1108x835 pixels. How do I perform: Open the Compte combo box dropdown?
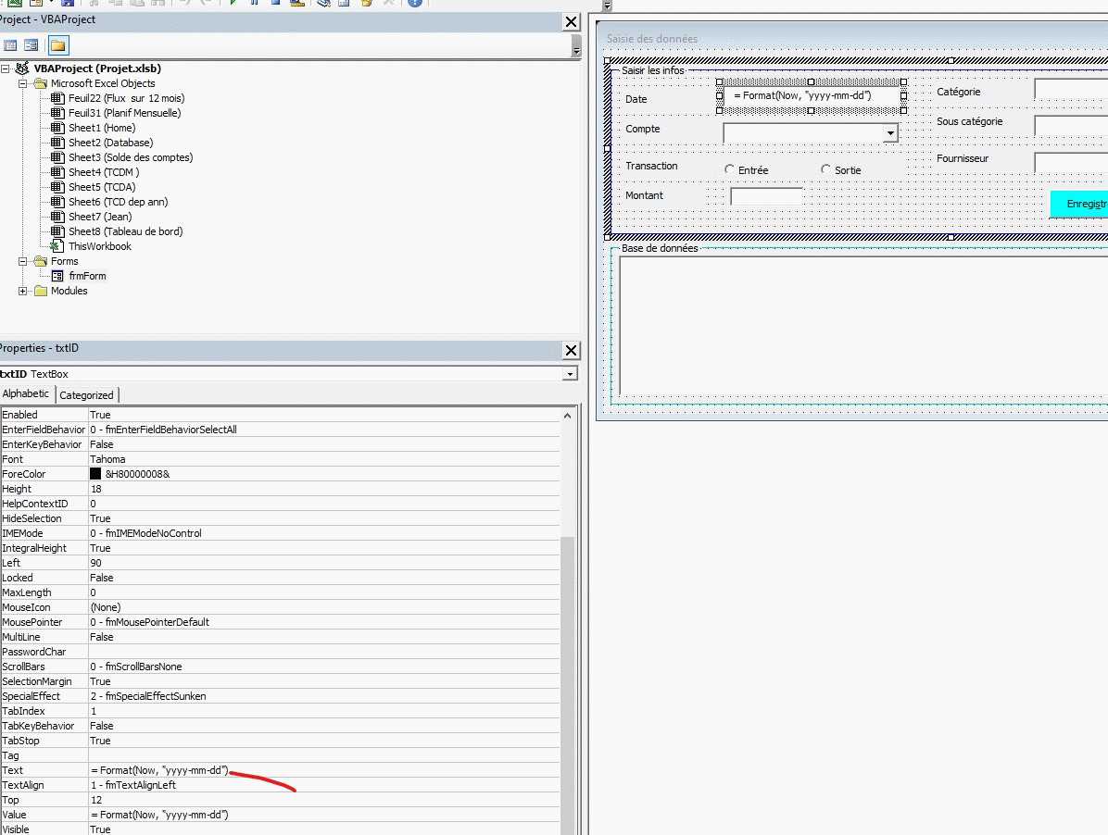tap(890, 133)
